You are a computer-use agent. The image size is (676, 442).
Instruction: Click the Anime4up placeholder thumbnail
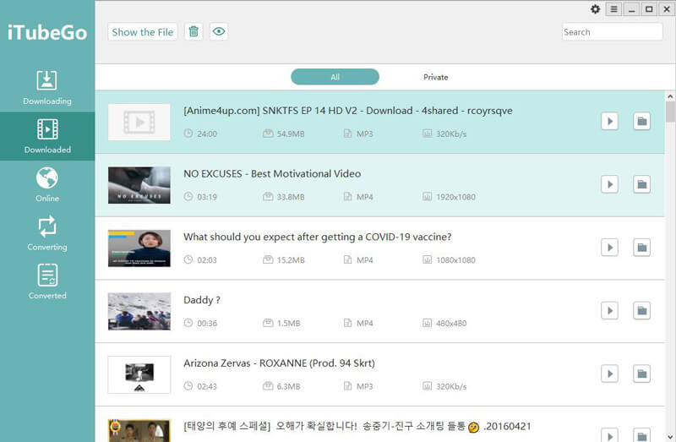pos(139,122)
